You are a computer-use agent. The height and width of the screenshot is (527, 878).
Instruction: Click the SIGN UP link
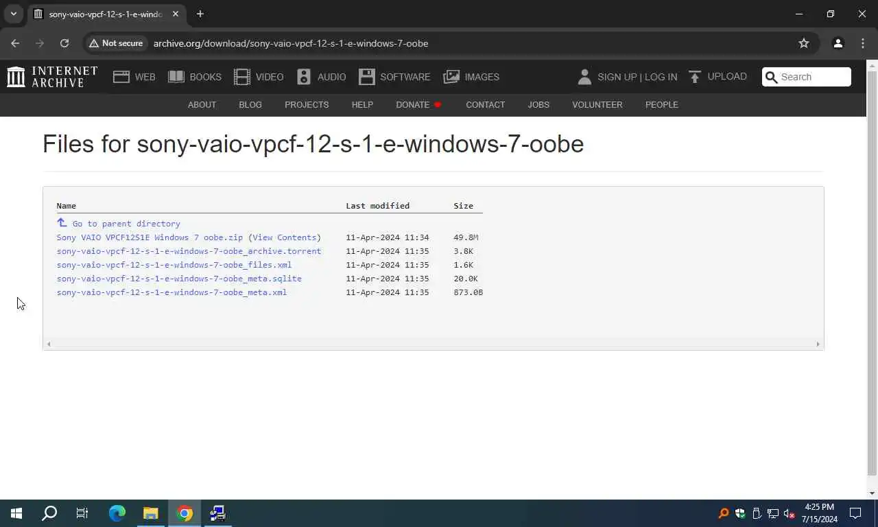click(617, 77)
